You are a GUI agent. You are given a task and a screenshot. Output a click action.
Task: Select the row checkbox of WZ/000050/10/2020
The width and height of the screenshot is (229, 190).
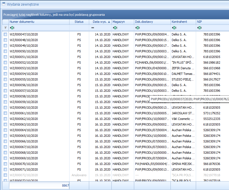pos(5,51)
